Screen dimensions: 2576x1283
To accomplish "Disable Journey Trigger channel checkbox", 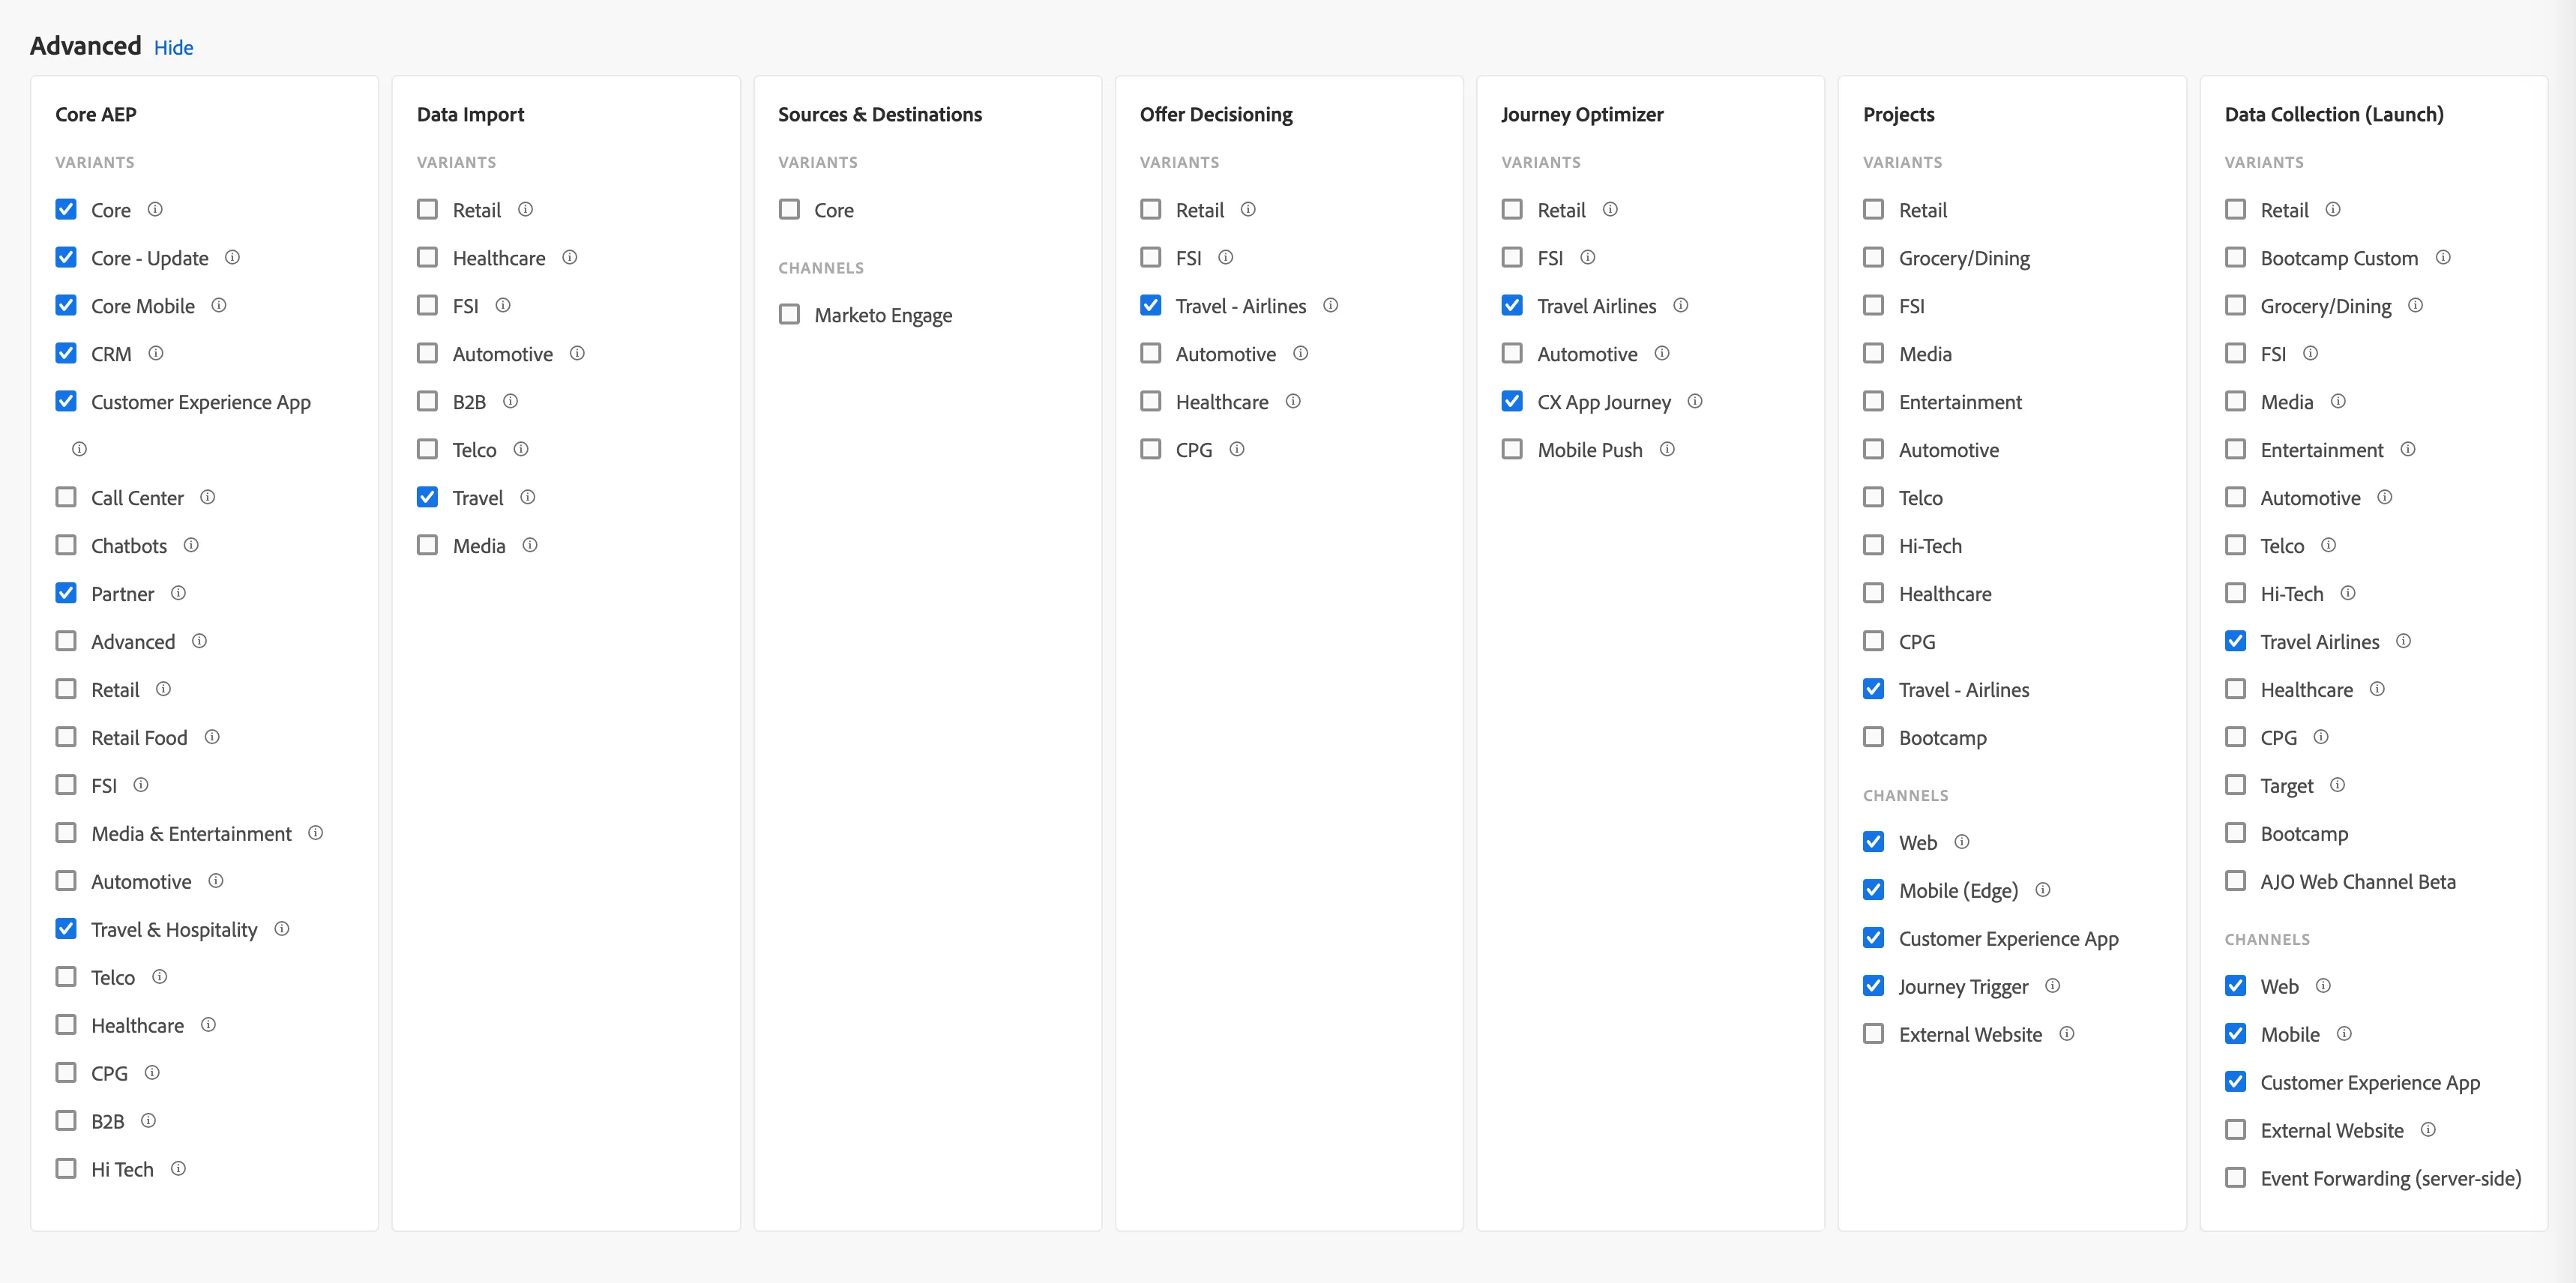I will coord(1874,985).
